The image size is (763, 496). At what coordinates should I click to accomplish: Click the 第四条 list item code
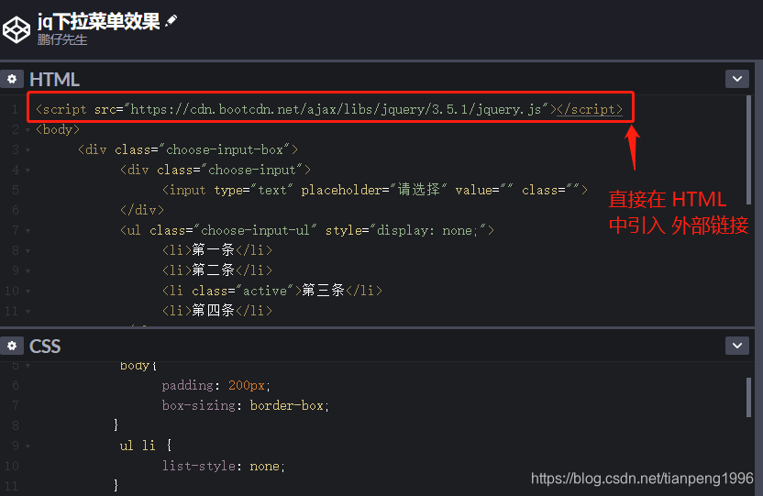point(217,310)
